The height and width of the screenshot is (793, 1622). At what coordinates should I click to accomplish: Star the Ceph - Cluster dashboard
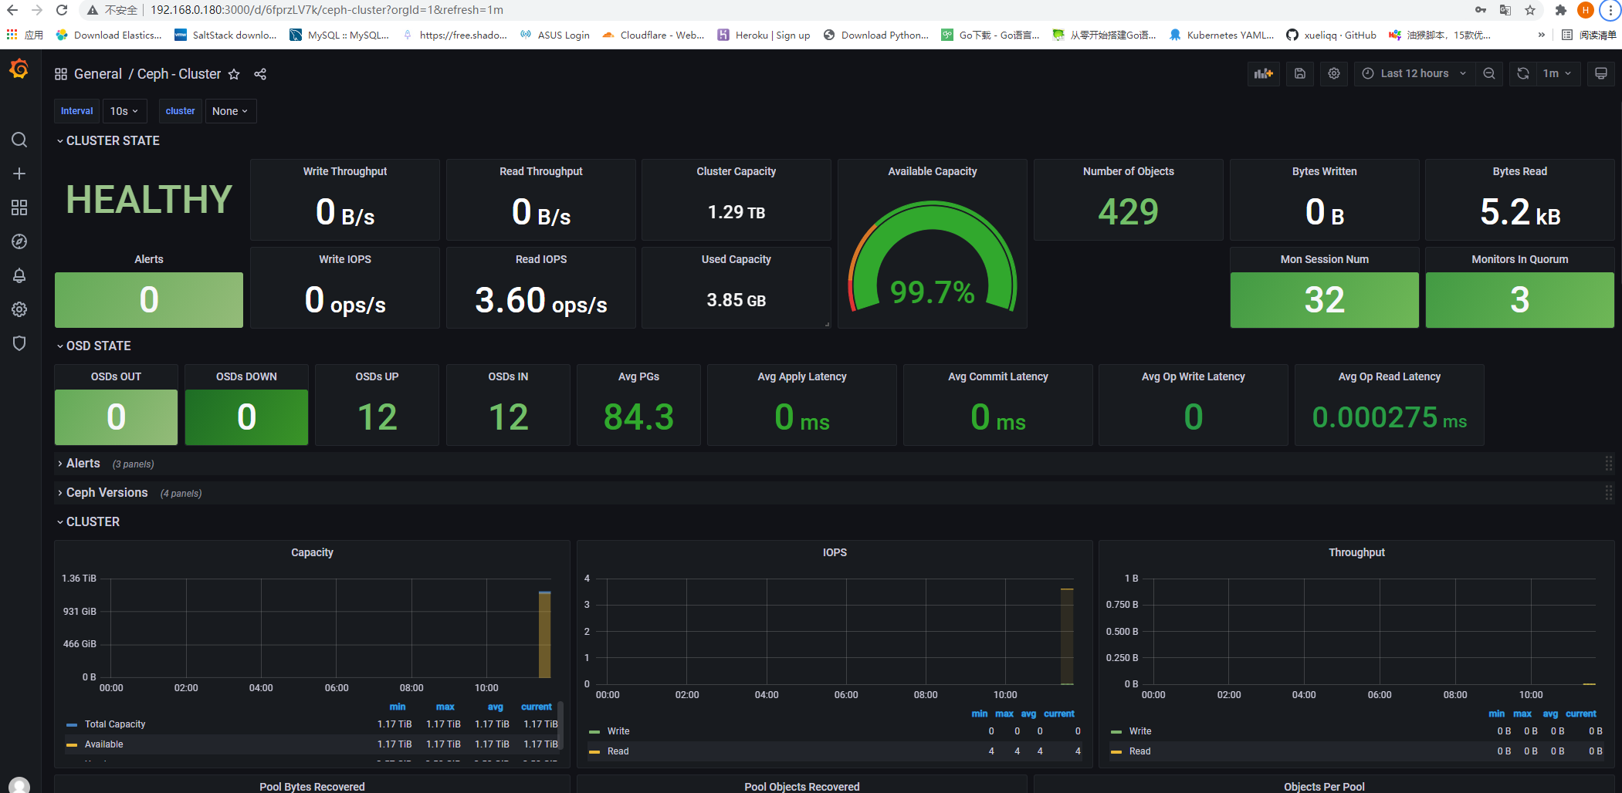click(x=234, y=74)
